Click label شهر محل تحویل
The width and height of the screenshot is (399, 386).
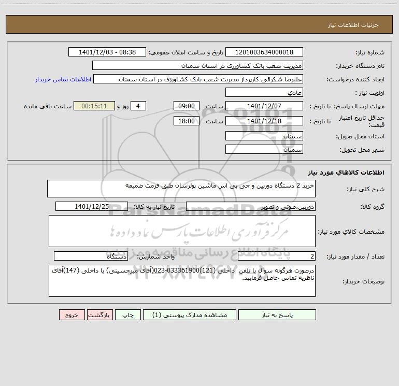pyautogui.click(x=362, y=150)
